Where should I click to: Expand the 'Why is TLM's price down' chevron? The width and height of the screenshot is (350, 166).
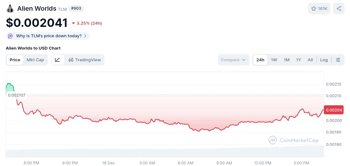(85, 36)
